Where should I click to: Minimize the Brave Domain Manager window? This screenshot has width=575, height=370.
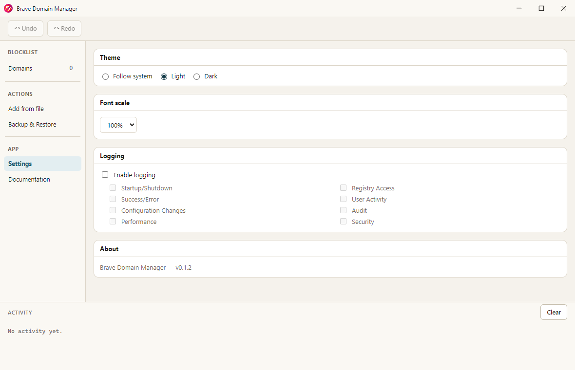519,8
